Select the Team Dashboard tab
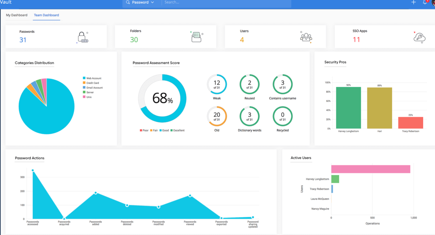 pos(46,15)
